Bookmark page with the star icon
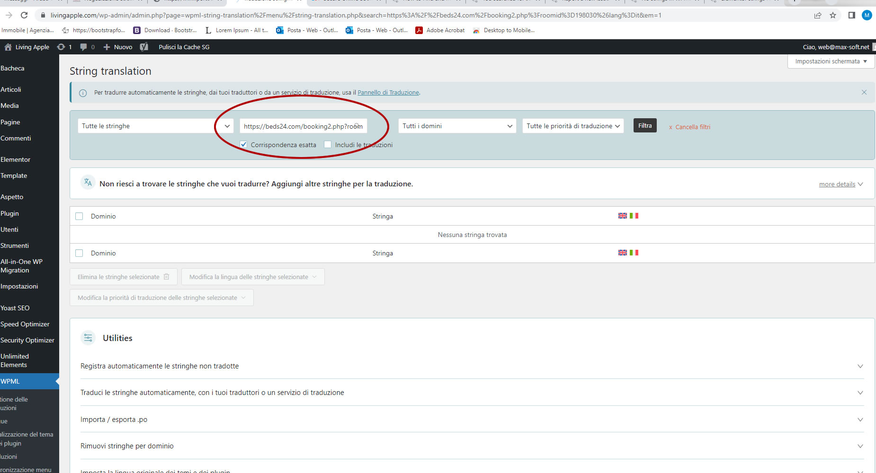Viewport: 876px width, 473px height. click(833, 15)
